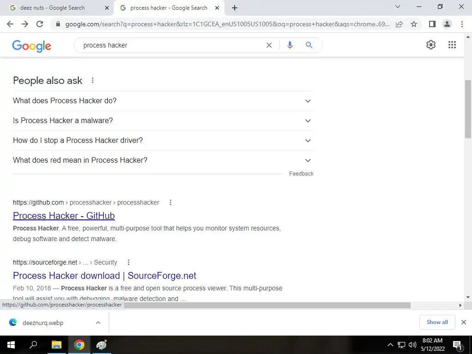Open Process Hacker download SourceForge.net link

pos(105,276)
